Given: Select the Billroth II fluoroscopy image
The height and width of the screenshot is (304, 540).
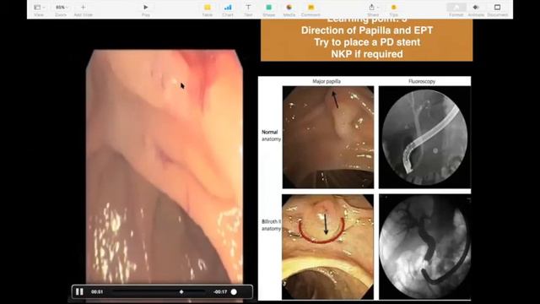Looking at the screenshot, I should (x=424, y=247).
